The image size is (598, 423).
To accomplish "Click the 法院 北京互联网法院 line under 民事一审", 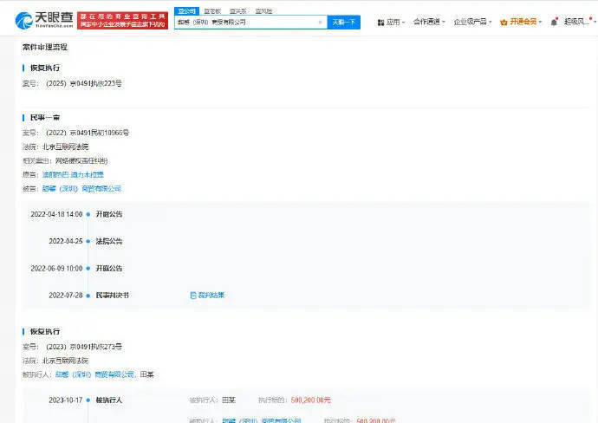I will click(x=55, y=146).
